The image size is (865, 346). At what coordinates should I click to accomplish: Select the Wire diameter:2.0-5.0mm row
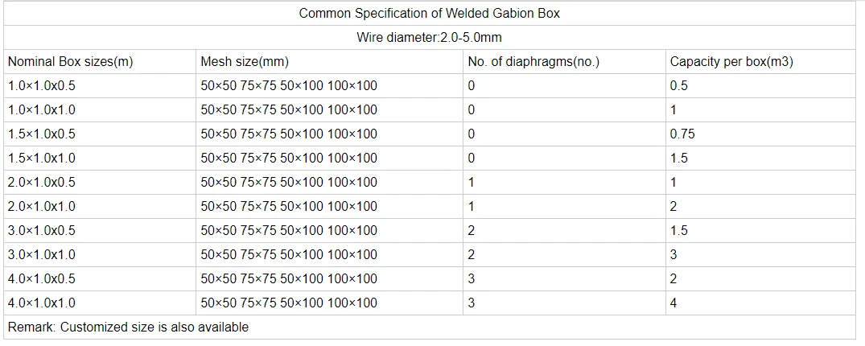(430, 38)
